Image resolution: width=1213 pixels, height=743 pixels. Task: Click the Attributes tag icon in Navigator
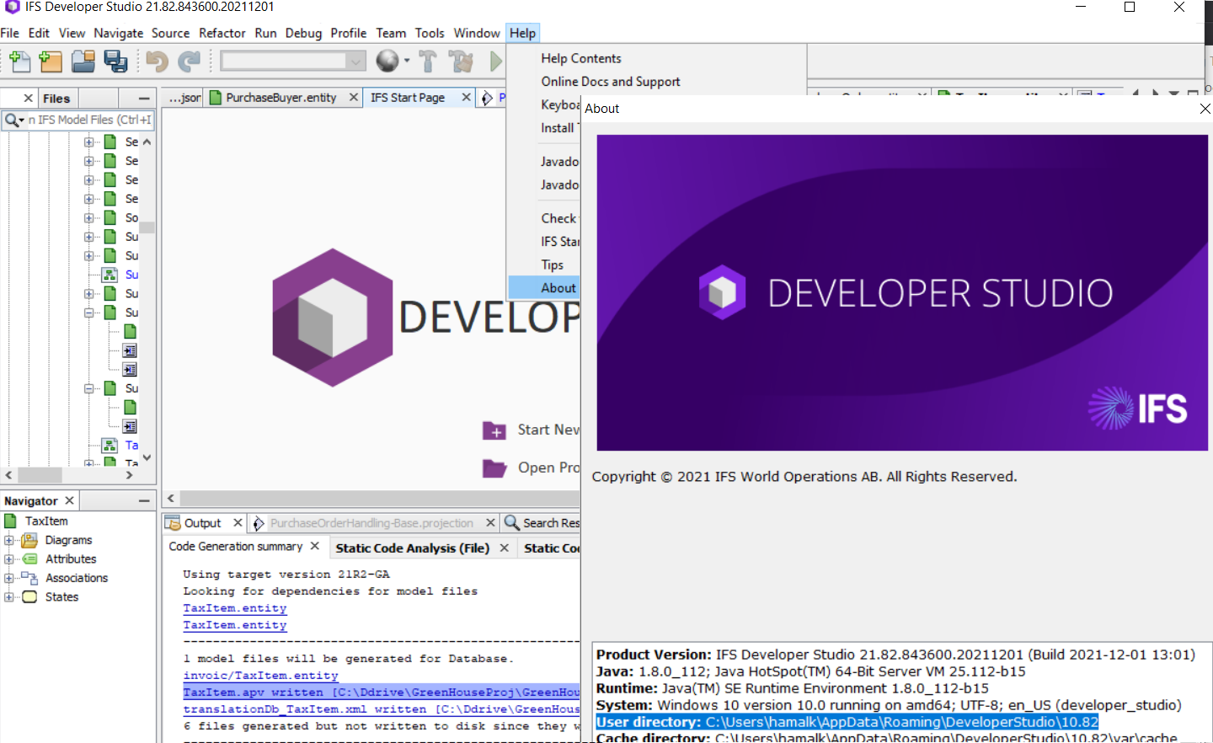(x=29, y=559)
